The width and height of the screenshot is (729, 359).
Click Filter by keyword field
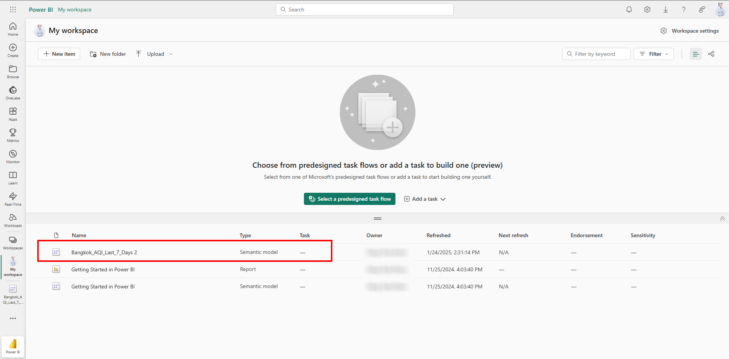596,54
